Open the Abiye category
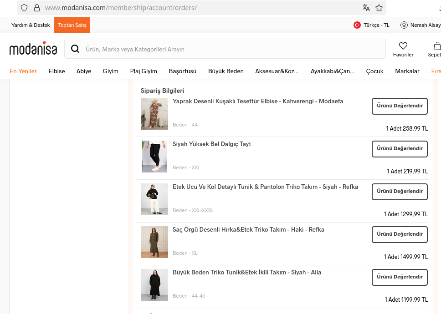 (x=84, y=71)
